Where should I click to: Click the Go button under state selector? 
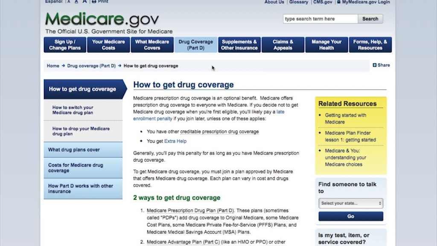(351, 216)
